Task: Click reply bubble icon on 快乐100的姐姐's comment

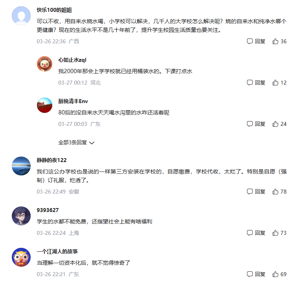Action: [250, 41]
